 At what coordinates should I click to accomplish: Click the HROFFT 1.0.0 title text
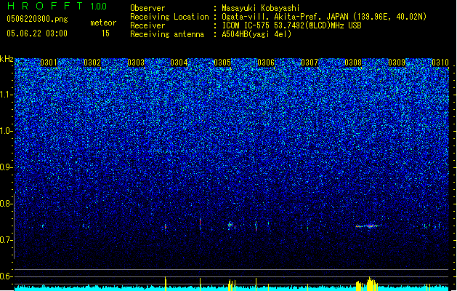[x=57, y=6]
